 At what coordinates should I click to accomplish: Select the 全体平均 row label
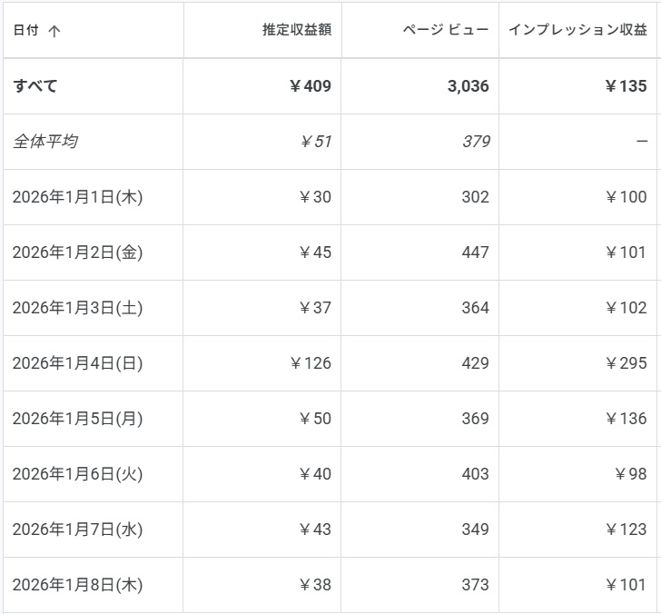click(45, 142)
